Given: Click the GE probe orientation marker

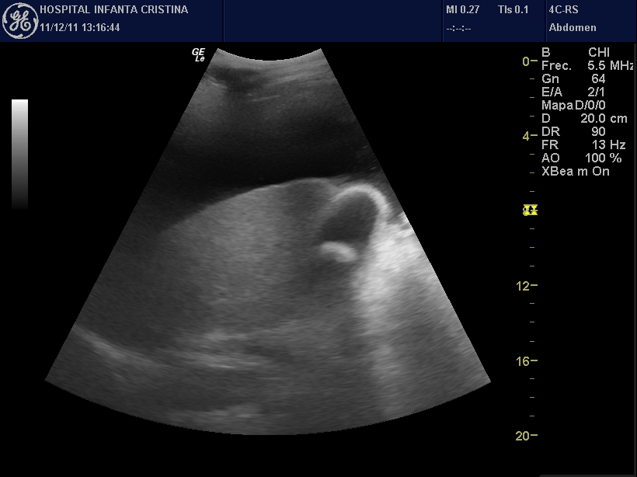Looking at the screenshot, I should [198, 54].
